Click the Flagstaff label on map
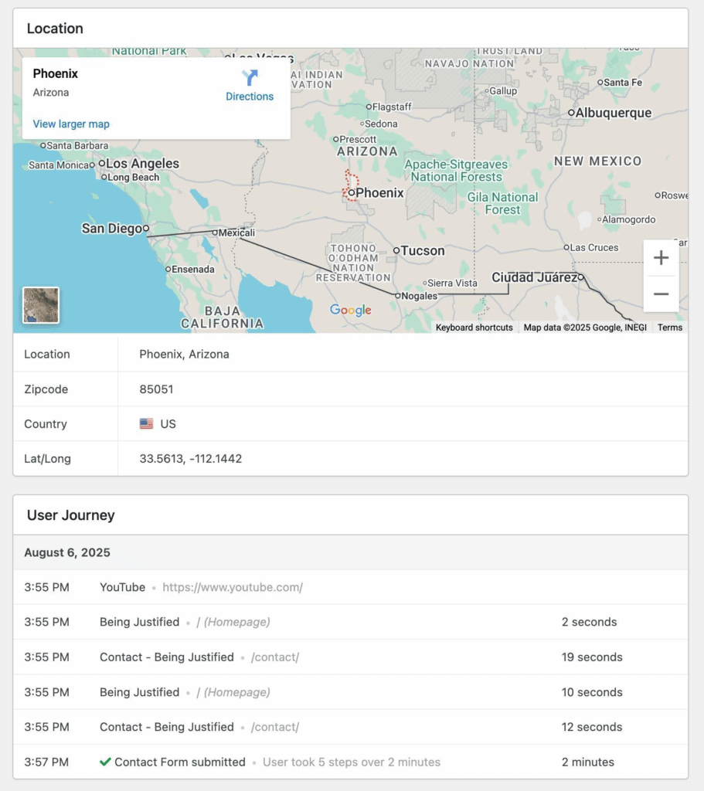 (392, 107)
